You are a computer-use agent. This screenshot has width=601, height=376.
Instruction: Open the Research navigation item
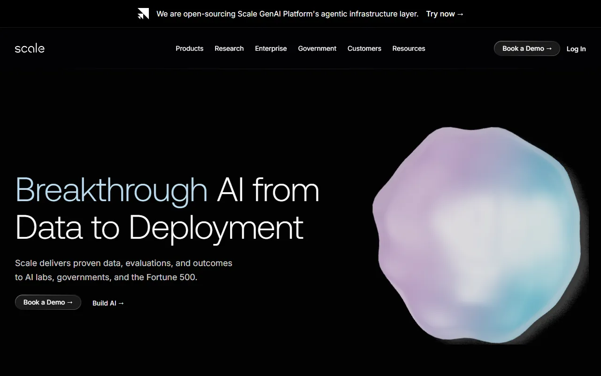point(229,48)
